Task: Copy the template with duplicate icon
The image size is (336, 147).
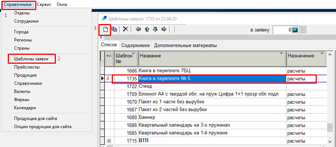Action: coord(114,30)
